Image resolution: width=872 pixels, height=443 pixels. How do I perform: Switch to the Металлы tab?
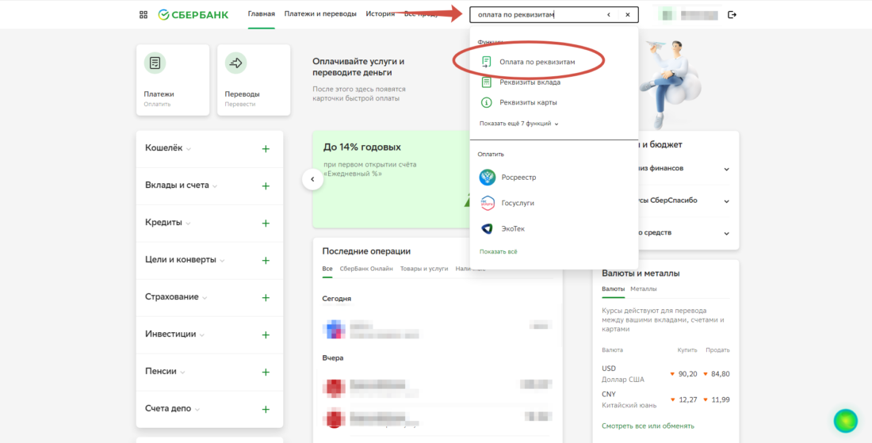tap(643, 289)
